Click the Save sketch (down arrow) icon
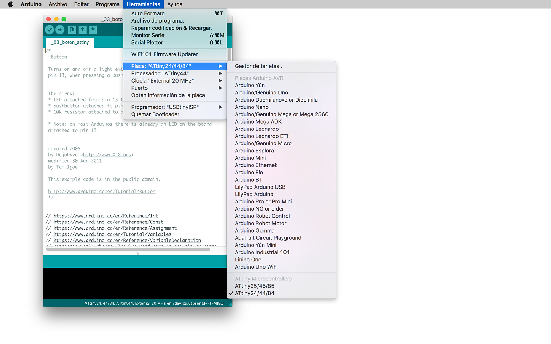The width and height of the screenshot is (551, 344). coord(93,29)
